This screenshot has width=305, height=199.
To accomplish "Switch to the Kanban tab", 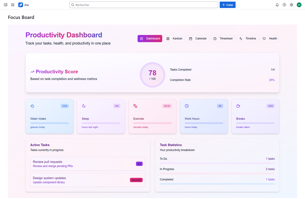I will (x=175, y=39).
